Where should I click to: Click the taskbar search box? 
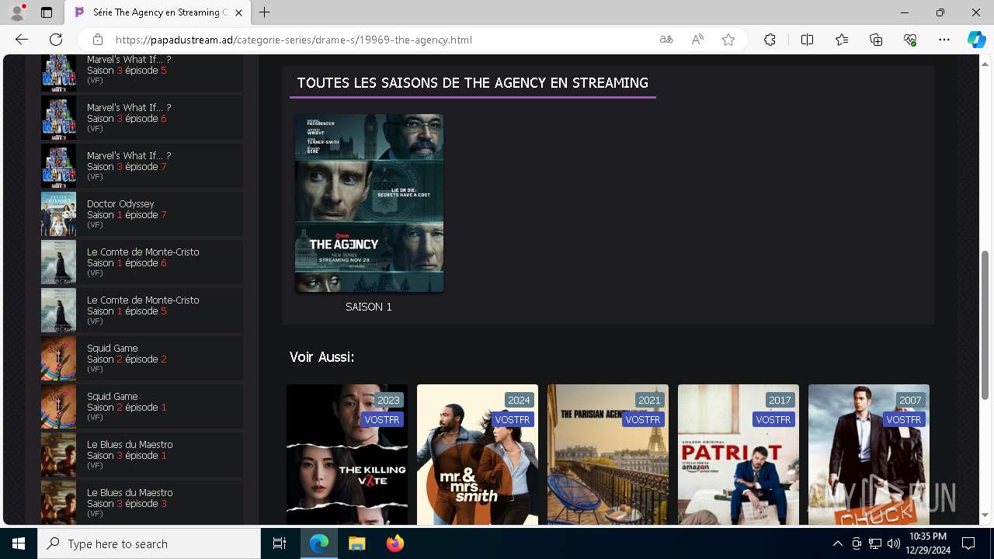click(x=149, y=543)
